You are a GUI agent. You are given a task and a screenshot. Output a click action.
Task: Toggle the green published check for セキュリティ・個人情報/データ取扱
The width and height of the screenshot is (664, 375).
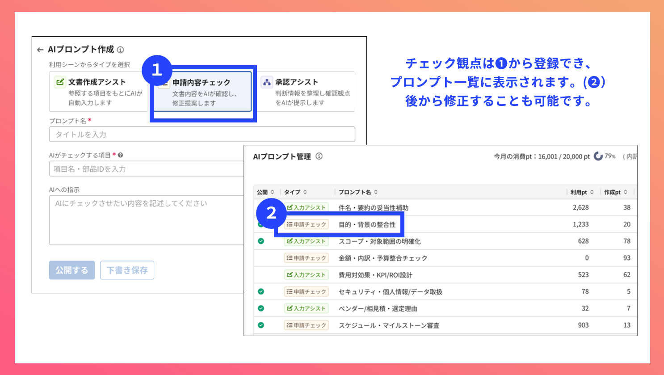261,292
